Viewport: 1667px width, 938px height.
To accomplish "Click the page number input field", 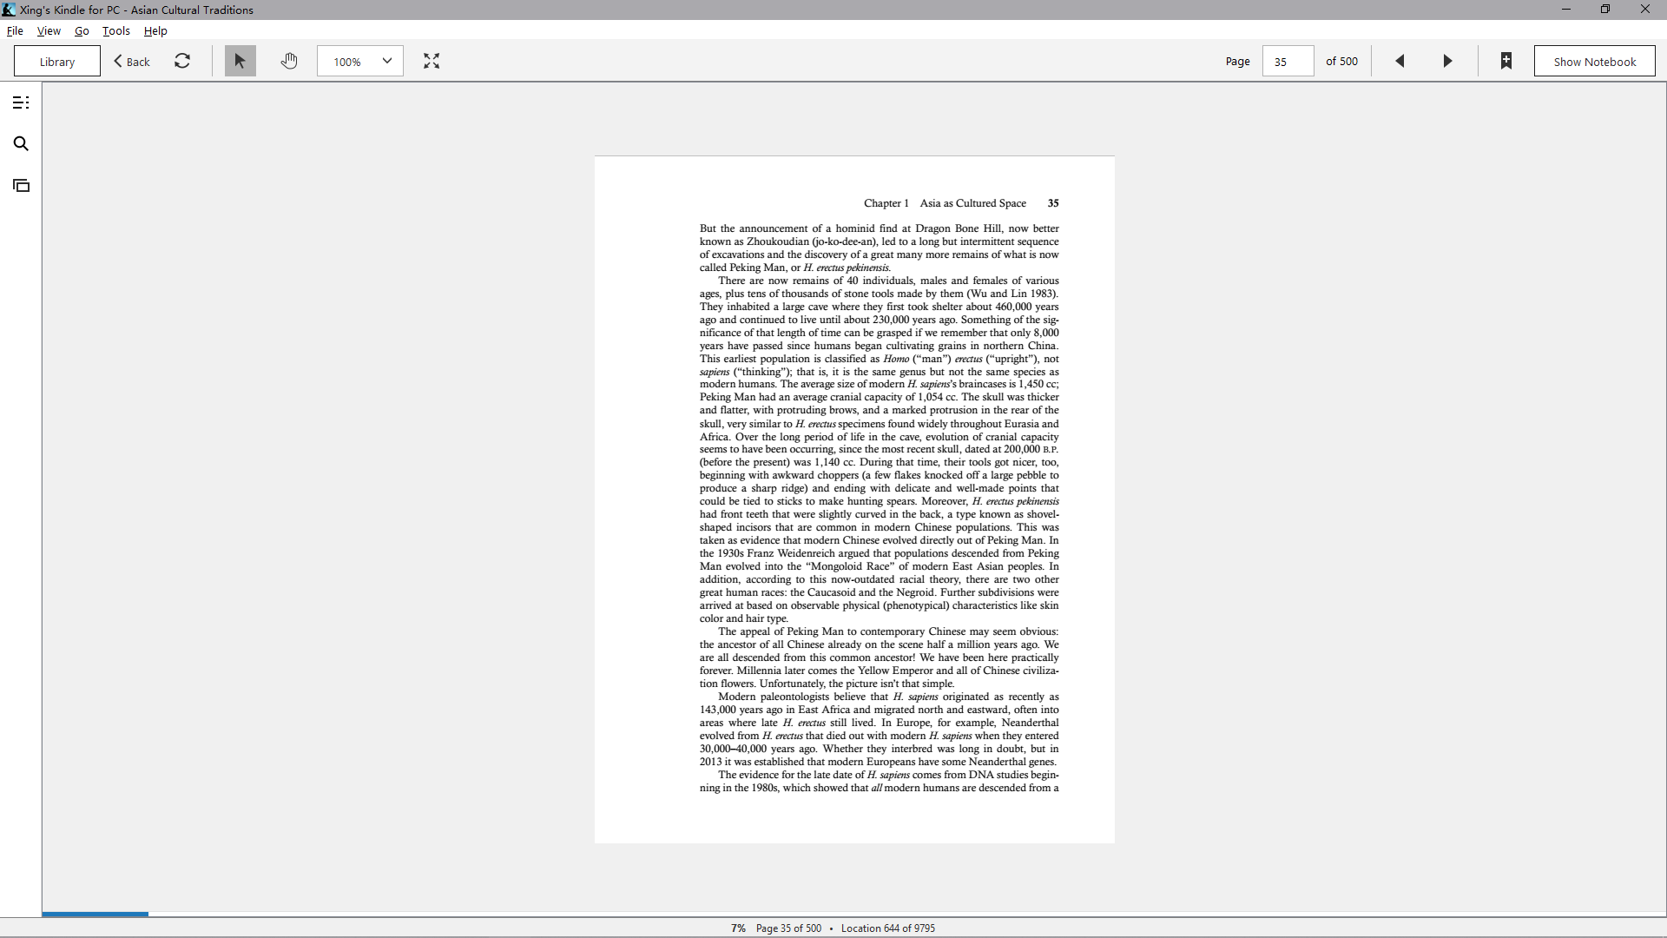I will coord(1288,61).
